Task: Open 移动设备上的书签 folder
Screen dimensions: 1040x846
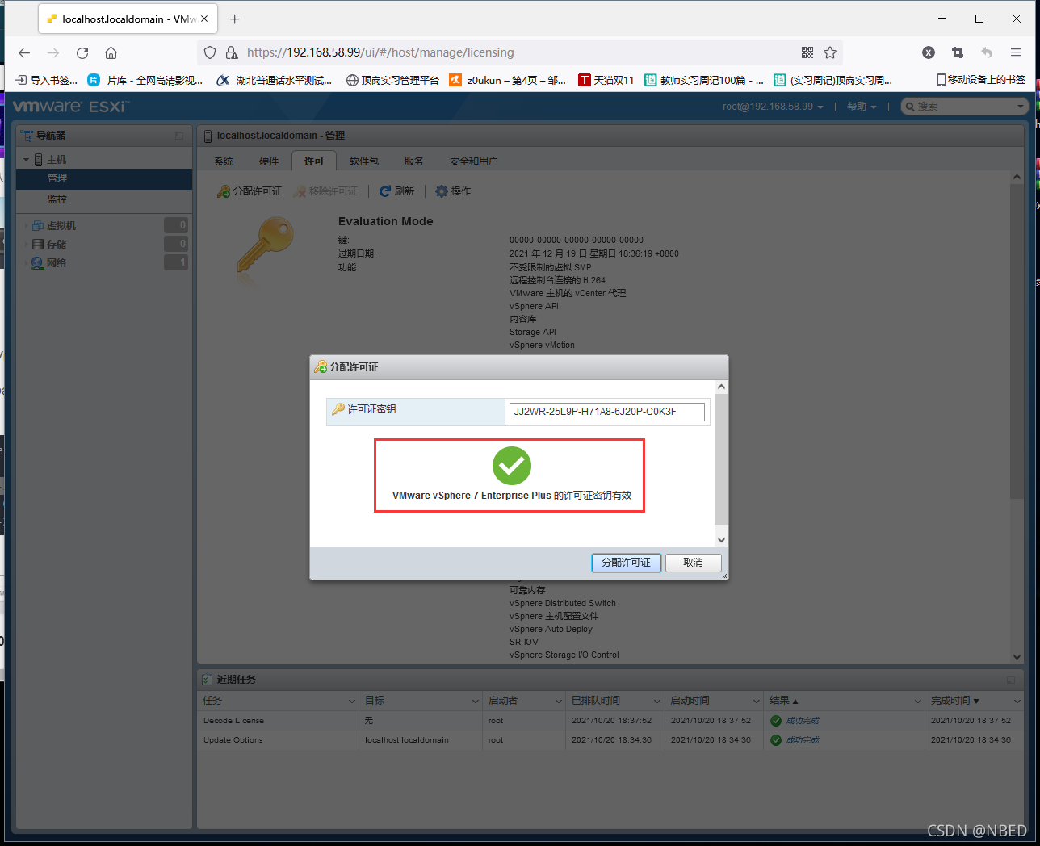Action: point(981,80)
